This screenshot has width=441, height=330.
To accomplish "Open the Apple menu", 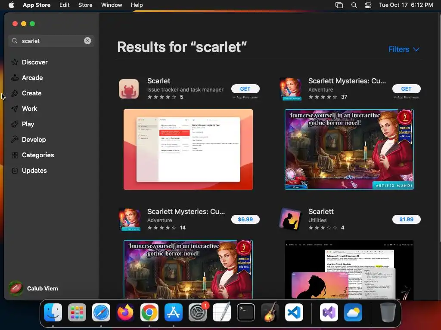I will coord(11,5).
